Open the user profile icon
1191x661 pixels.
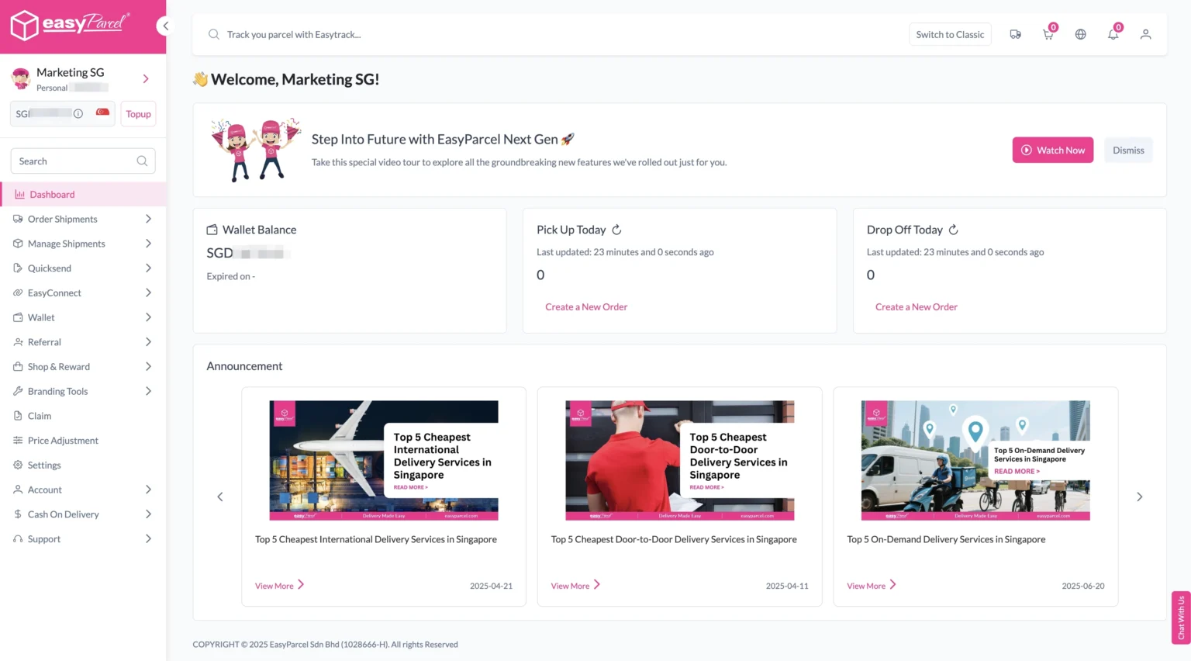pyautogui.click(x=1145, y=35)
